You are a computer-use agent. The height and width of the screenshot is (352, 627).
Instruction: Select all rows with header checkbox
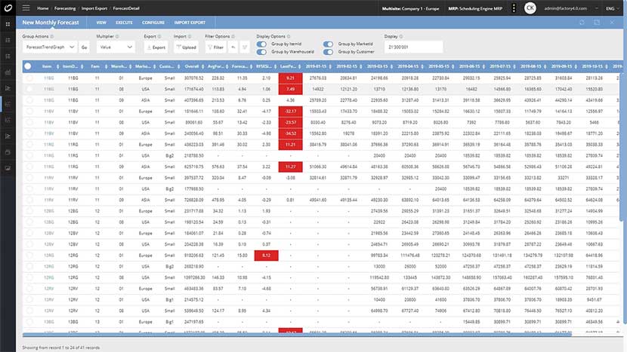coord(28,66)
